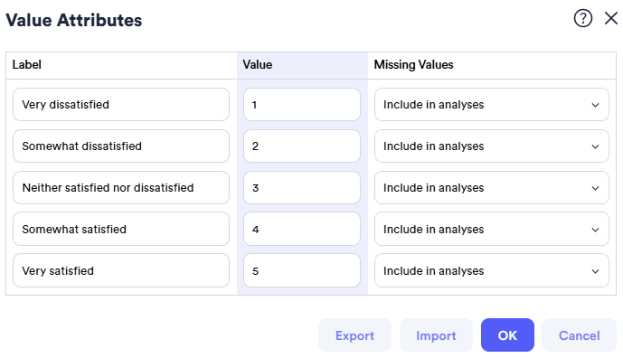The image size is (623, 358).
Task: Click the Import button
Action: (x=436, y=335)
